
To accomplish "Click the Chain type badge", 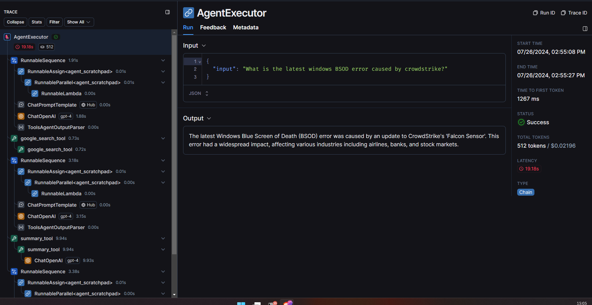I will (x=526, y=192).
